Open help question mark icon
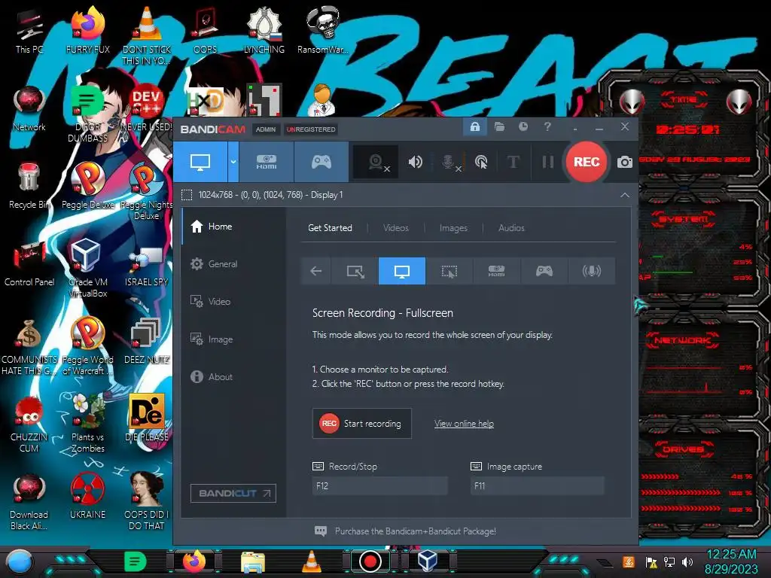771x578 pixels. [547, 126]
